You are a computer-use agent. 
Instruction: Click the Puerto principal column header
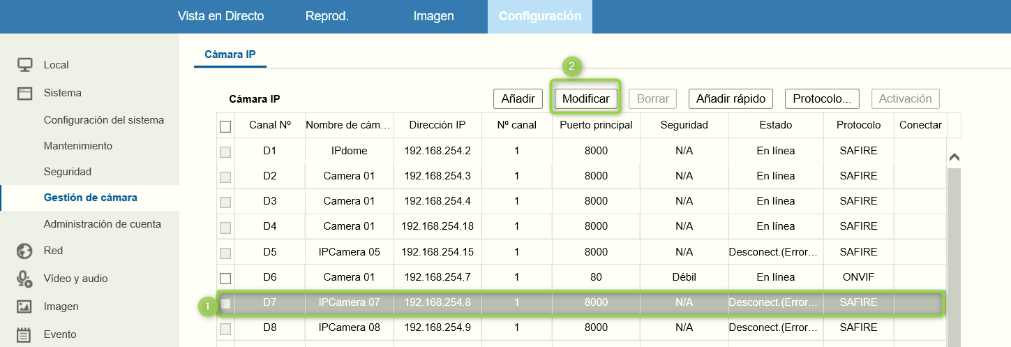(596, 125)
